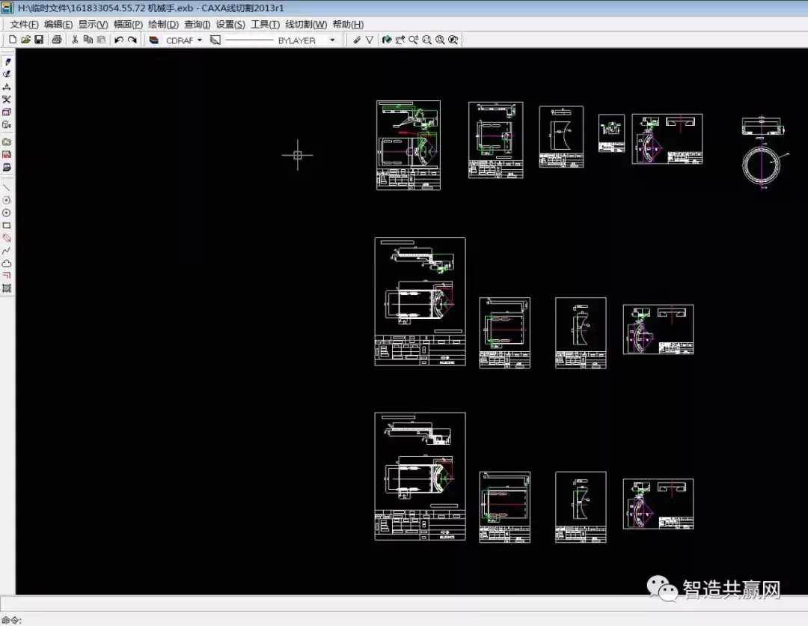Select the center line tool
Image resolution: width=808 pixels, height=626 pixels.
coord(7,238)
